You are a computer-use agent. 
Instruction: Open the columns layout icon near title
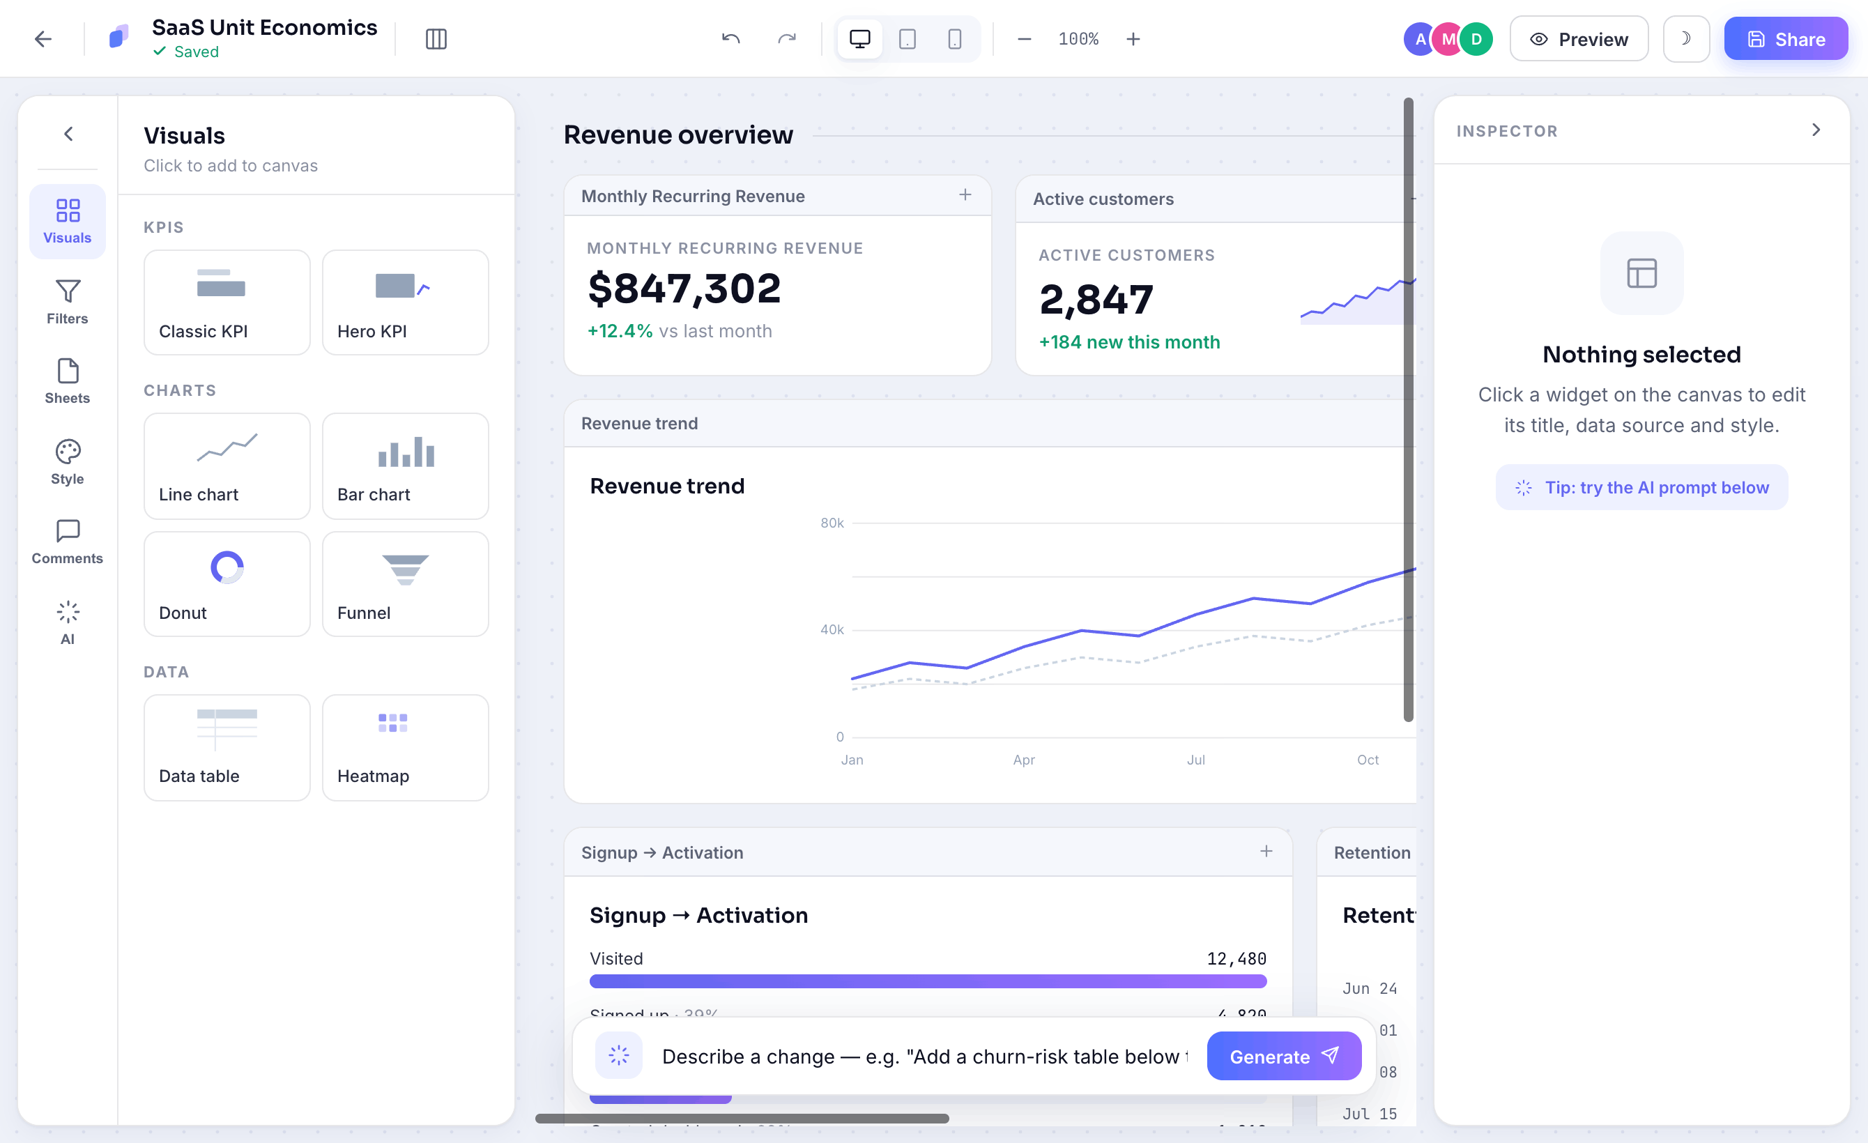pos(436,38)
